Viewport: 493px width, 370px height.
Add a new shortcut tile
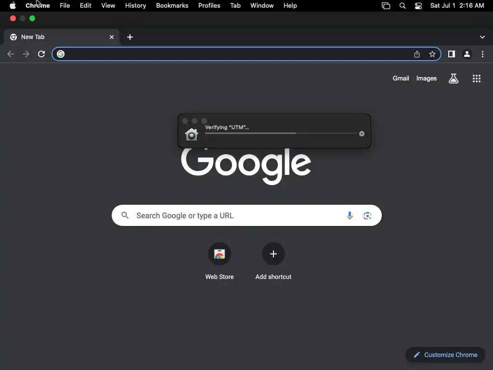pos(273,254)
